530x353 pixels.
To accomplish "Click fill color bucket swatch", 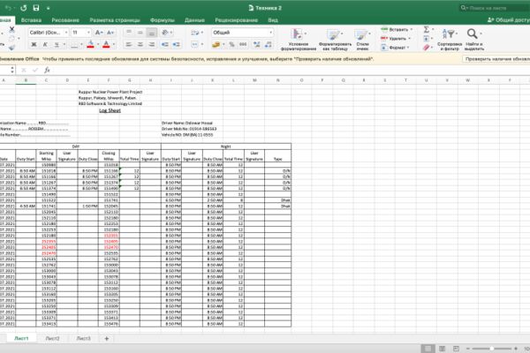I will tap(90, 44).
